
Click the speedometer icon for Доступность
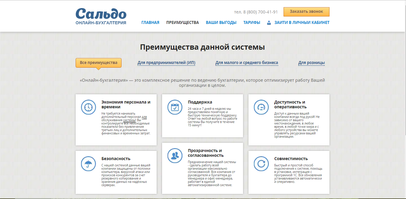pos(261,107)
